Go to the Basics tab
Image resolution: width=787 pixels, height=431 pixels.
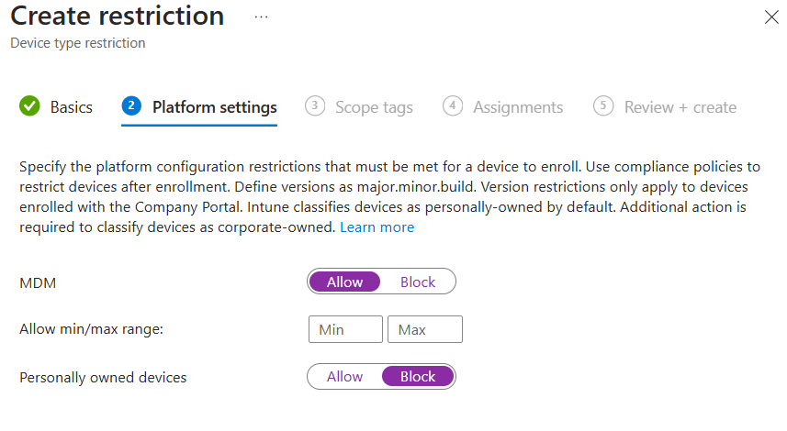pyautogui.click(x=71, y=107)
